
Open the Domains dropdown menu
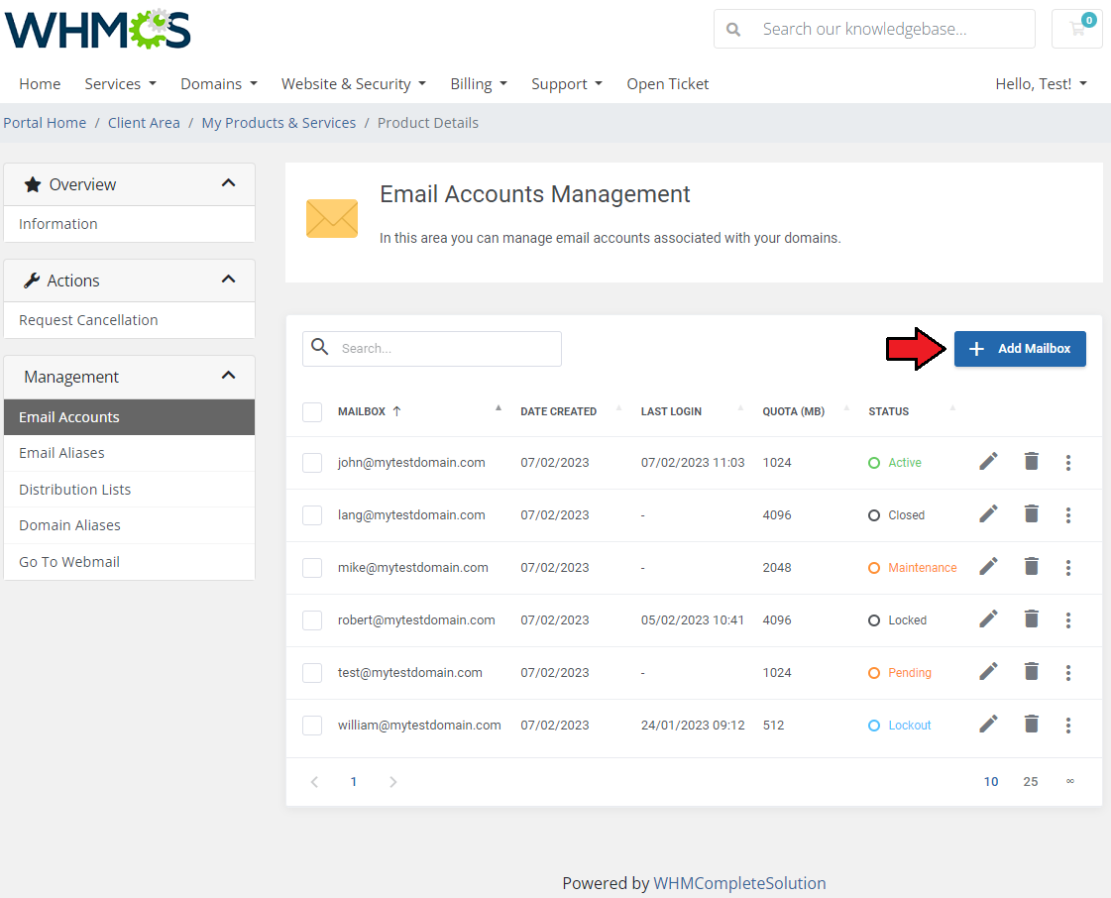219,83
